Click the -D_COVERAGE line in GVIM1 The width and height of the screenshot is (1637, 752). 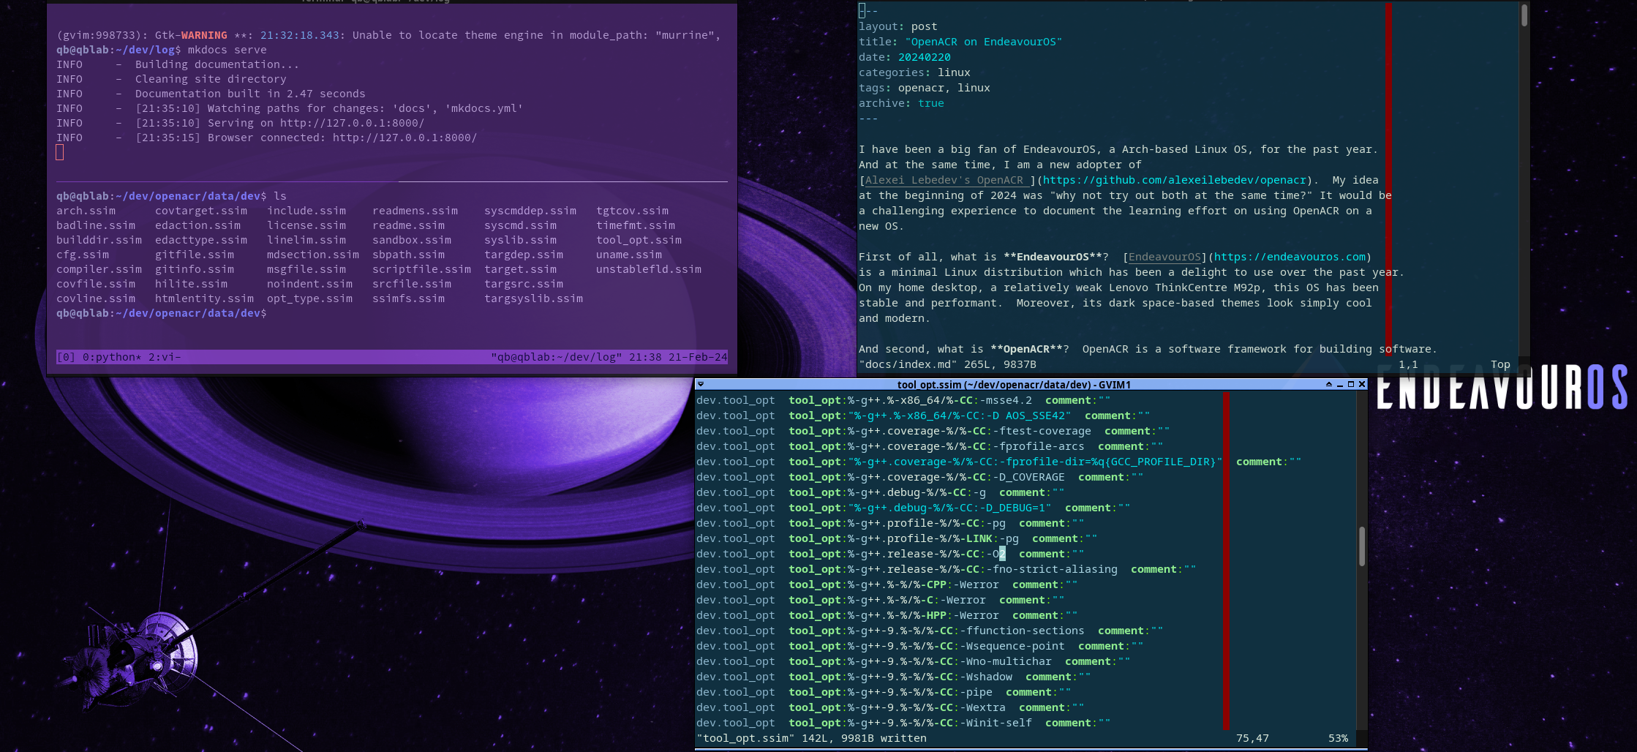point(919,477)
